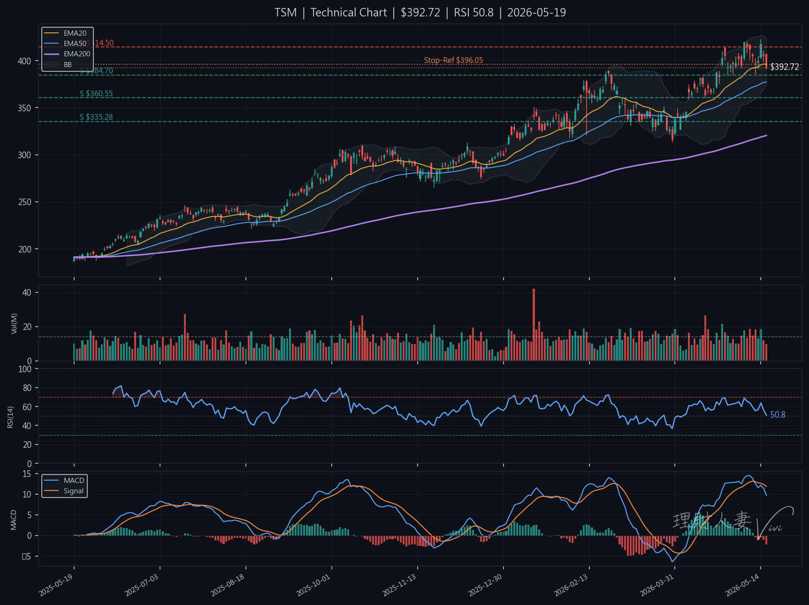The image size is (809, 605).
Task: Select the EMA20 legend label
Action: point(75,33)
